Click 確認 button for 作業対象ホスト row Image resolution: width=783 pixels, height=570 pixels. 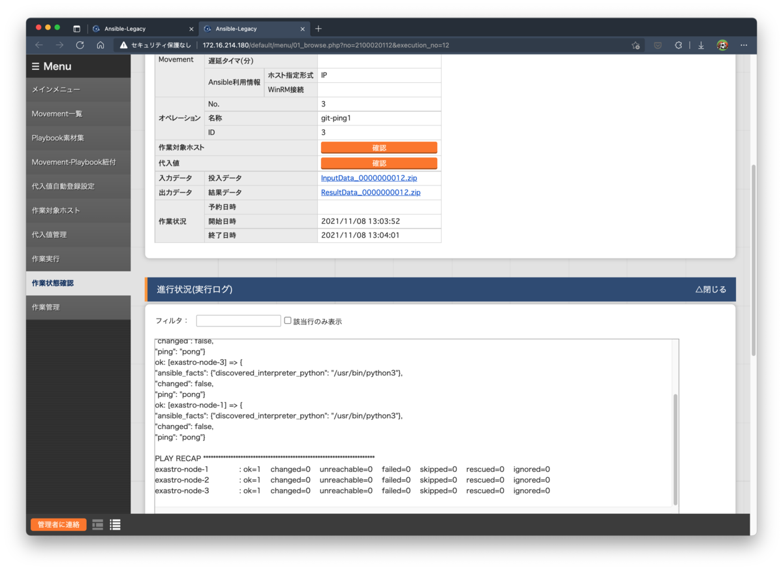(379, 148)
